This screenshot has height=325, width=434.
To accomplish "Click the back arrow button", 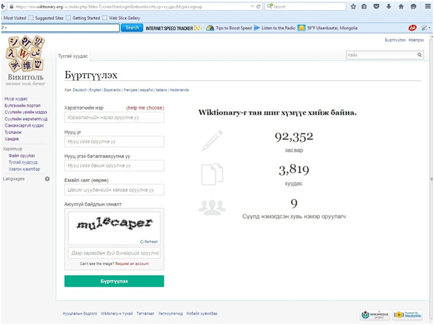I will [3, 6].
